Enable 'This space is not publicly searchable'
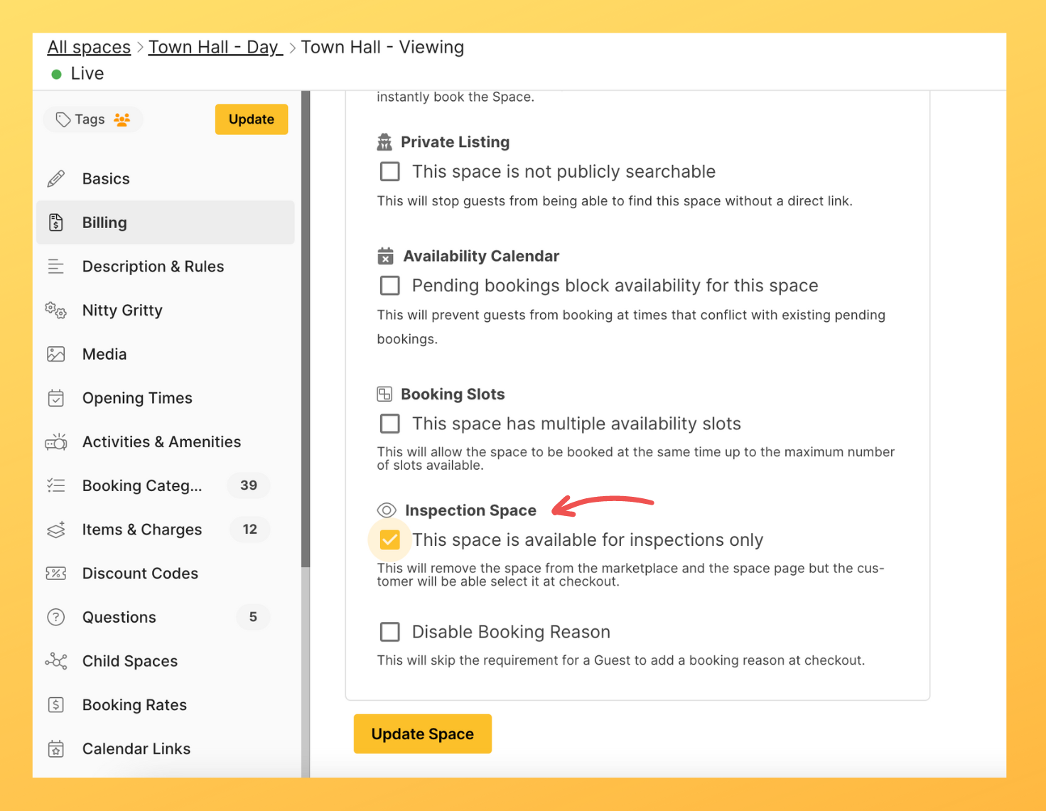The height and width of the screenshot is (811, 1046). 390,171
